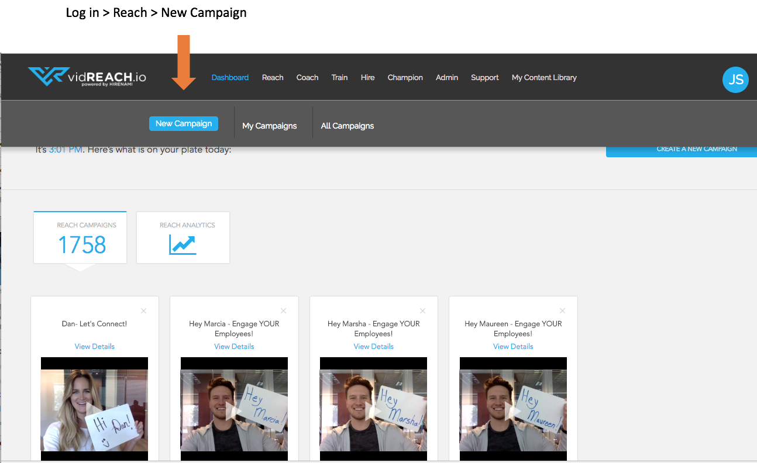
Task: Click the vidREACH.io logo
Action: coord(87,77)
